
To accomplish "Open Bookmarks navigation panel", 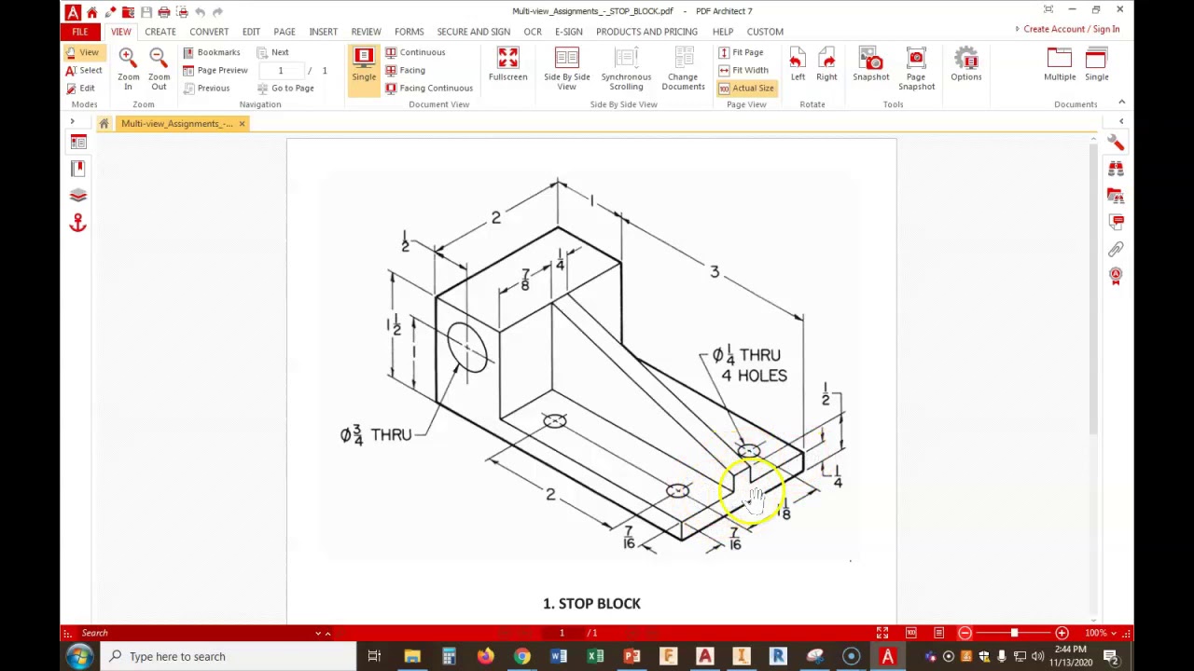I will coord(212,52).
